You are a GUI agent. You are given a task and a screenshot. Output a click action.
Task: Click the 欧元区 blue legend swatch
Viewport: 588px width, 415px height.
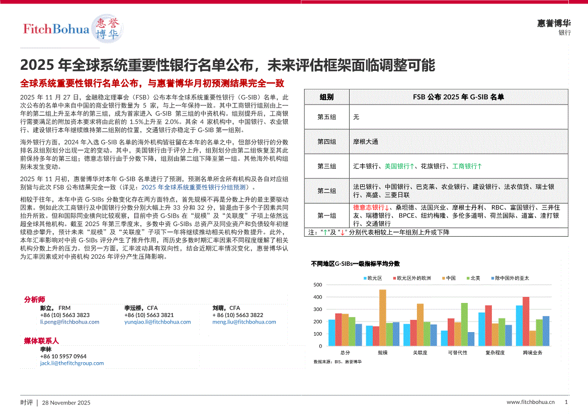pyautogui.click(x=365, y=278)
